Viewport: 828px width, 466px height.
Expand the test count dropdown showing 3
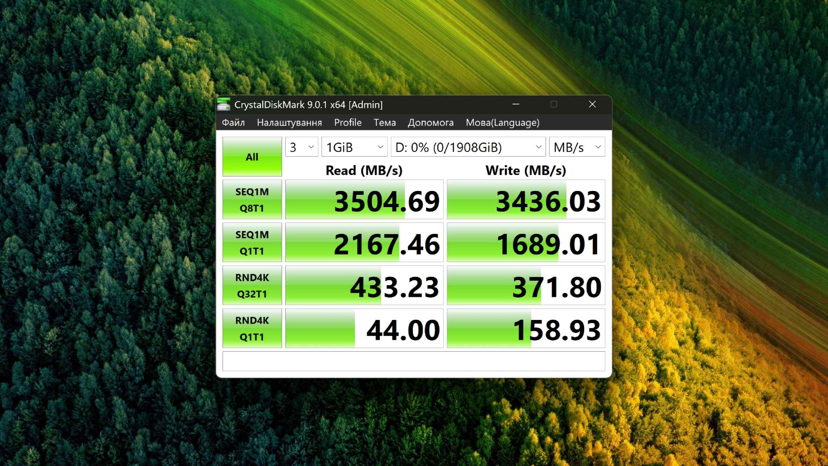coord(302,147)
